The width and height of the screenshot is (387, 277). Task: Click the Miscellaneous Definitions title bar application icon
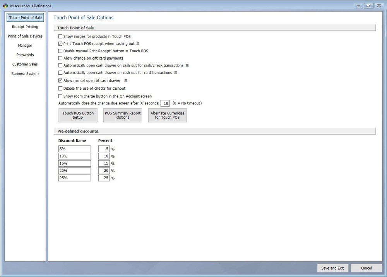point(5,6)
